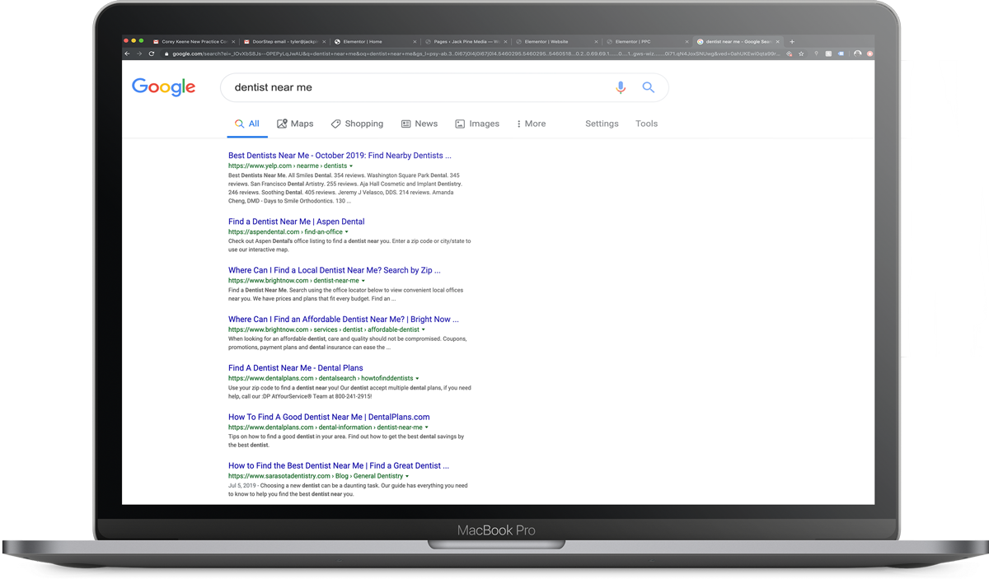989x579 pixels.
Task: Open the arrow after brightnow.com affordable-dentist URL
Action: (424, 330)
